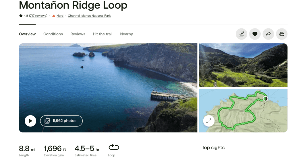294x158 pixels.
Task: Click the orange Hard difficulty icon
Action: (54, 16)
